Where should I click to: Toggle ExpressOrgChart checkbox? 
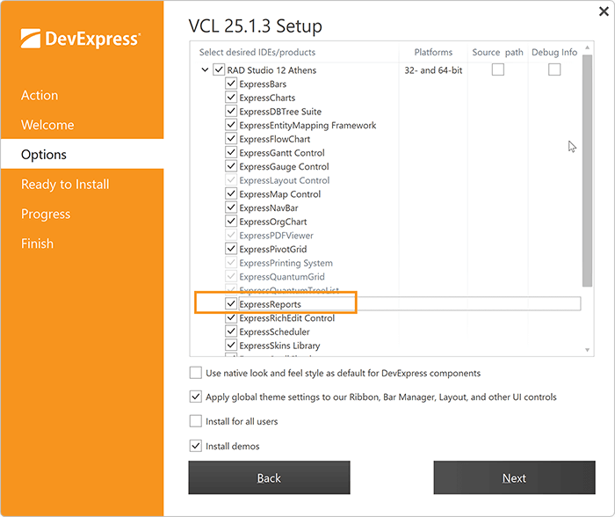point(231,221)
